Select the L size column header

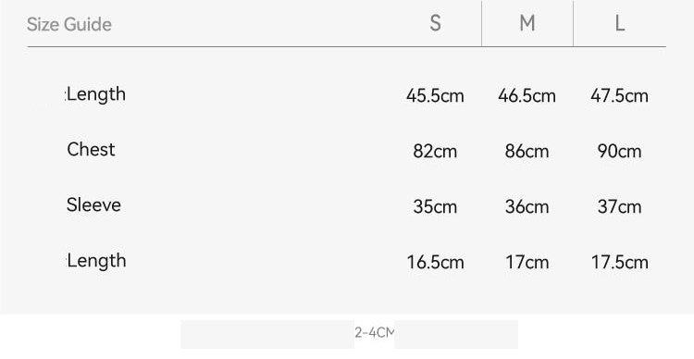(620, 23)
